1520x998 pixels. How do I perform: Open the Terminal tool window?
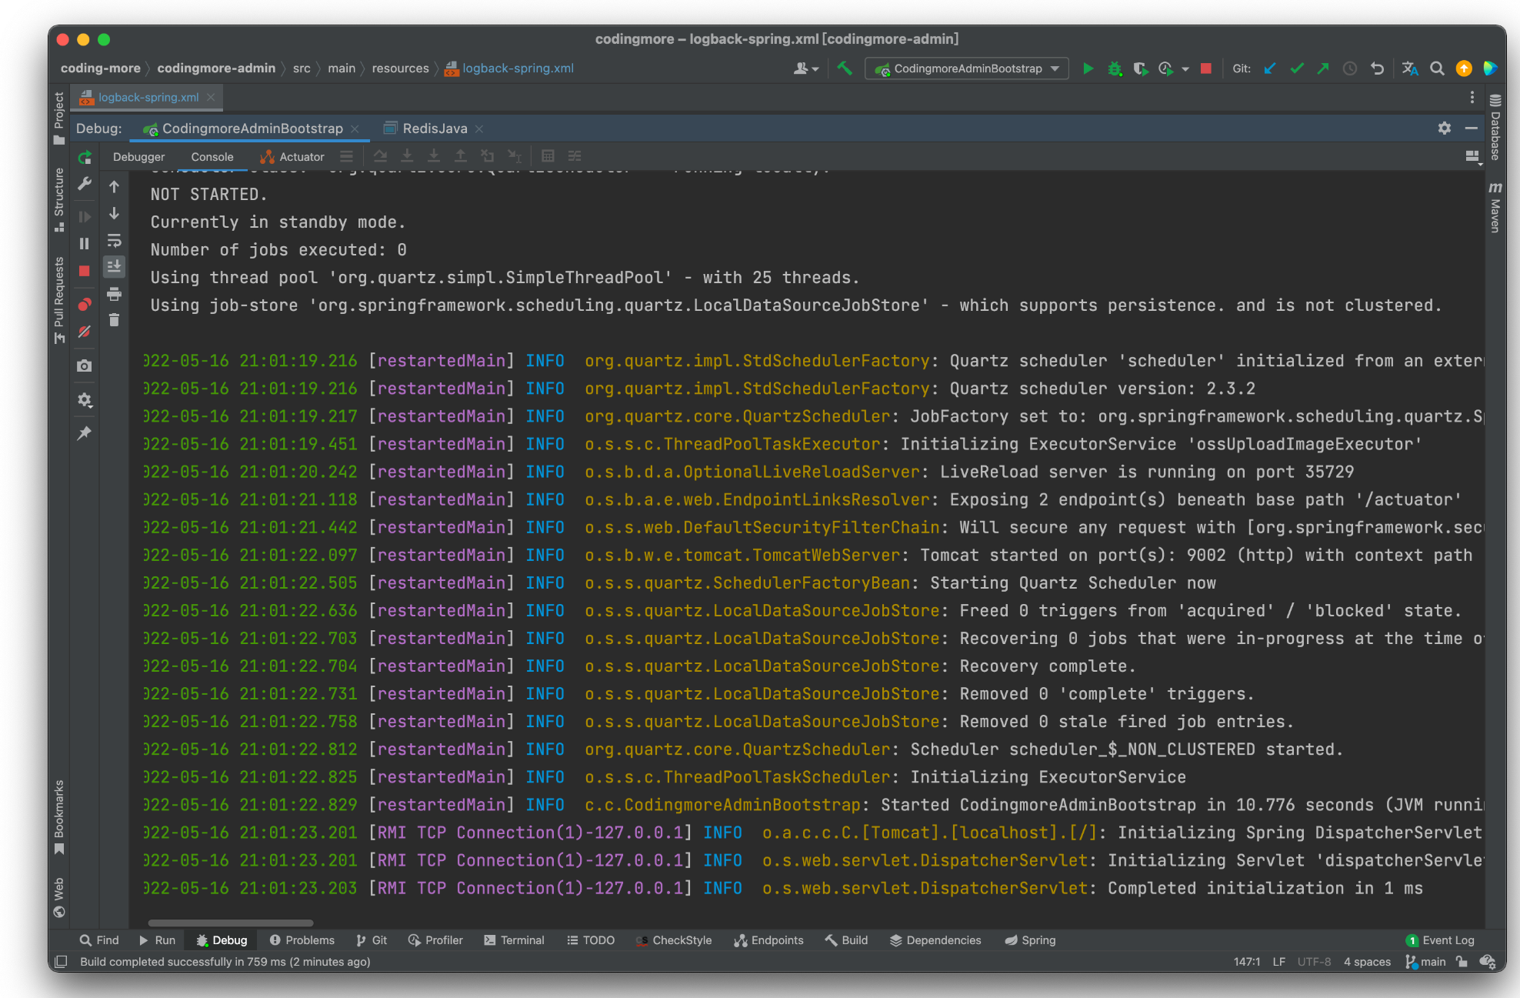(x=514, y=940)
